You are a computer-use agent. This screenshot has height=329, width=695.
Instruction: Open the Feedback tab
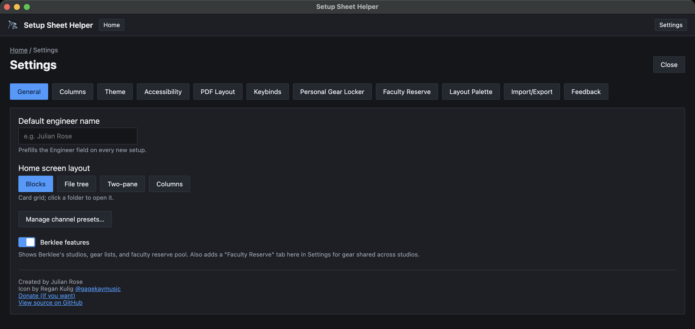click(586, 92)
